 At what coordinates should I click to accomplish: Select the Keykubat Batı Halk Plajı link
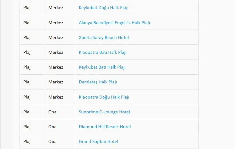(x=102, y=67)
